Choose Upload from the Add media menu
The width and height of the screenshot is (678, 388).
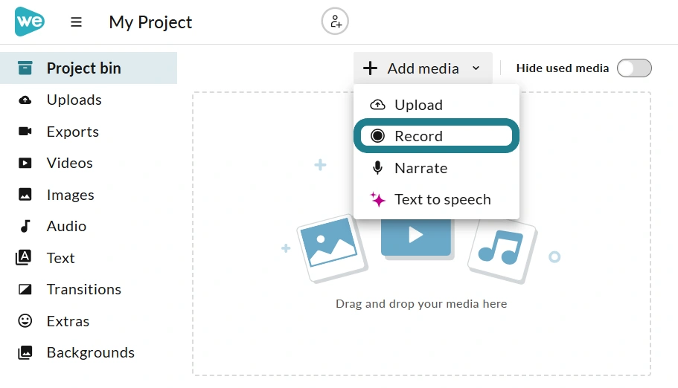pyautogui.click(x=436, y=105)
